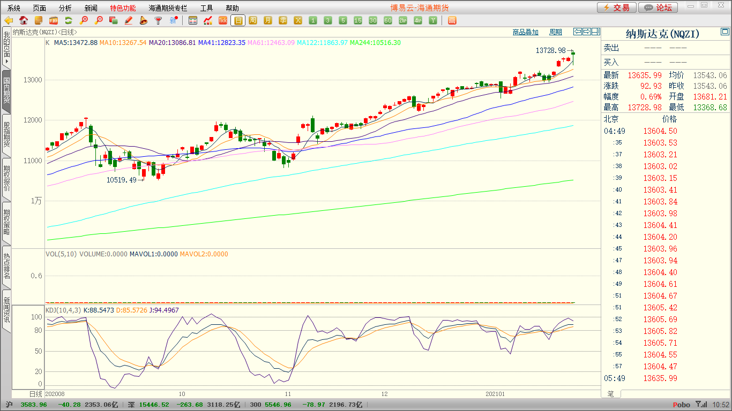Click the F10 info icon
This screenshot has height=411, width=732.
pyautogui.click(x=54, y=20)
